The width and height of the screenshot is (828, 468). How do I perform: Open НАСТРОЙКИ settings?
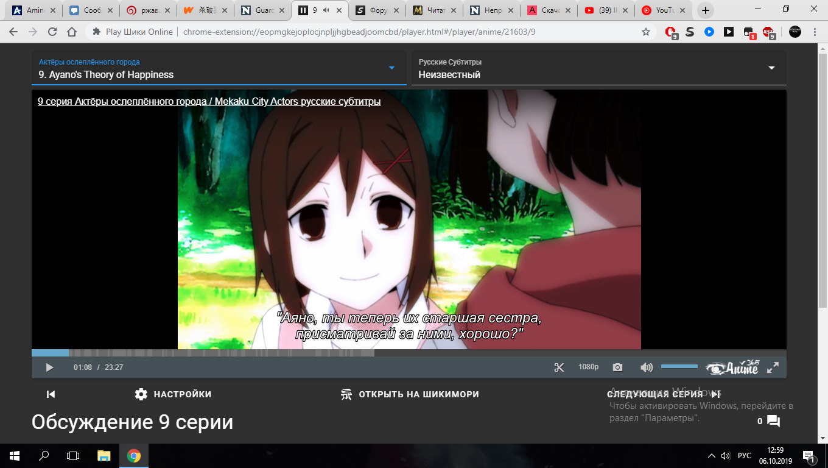(x=174, y=394)
